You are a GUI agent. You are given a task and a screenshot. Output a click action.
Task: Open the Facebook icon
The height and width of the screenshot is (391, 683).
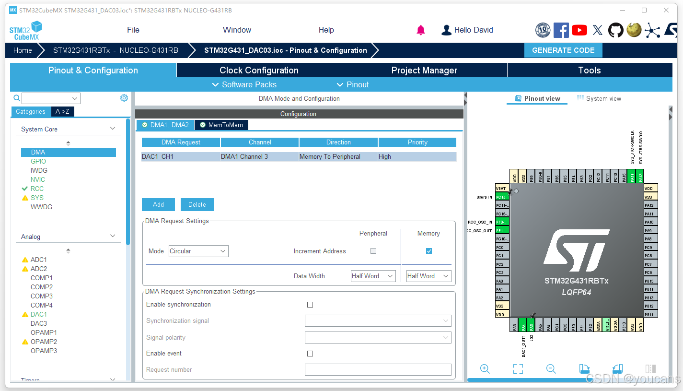tap(561, 30)
